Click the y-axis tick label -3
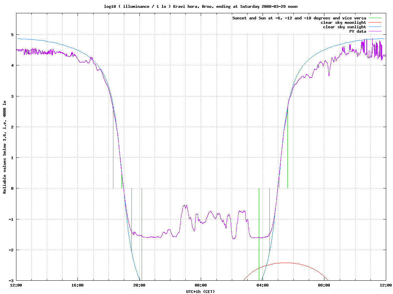Image resolution: width=393 pixels, height=294 pixels. pyautogui.click(x=11, y=281)
